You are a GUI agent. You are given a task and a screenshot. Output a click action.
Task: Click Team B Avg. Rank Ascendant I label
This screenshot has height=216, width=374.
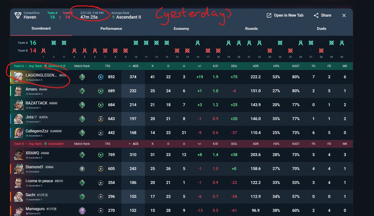click(x=39, y=144)
